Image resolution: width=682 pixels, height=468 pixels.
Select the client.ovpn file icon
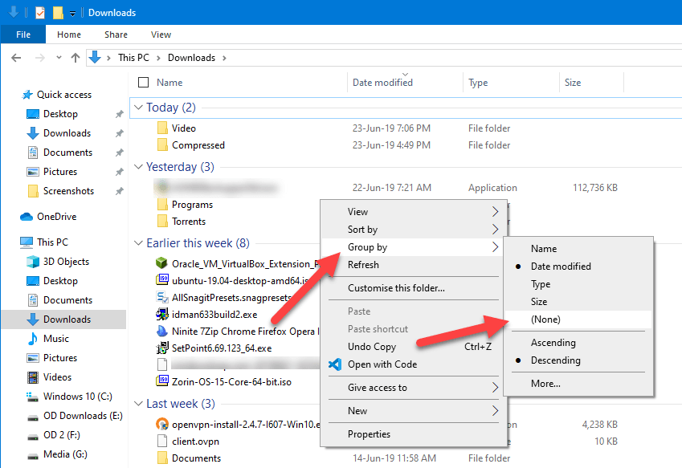click(x=162, y=441)
